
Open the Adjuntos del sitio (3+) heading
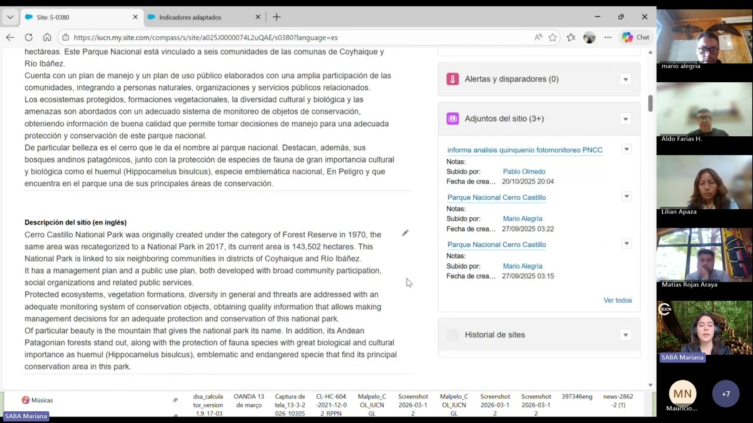click(504, 118)
